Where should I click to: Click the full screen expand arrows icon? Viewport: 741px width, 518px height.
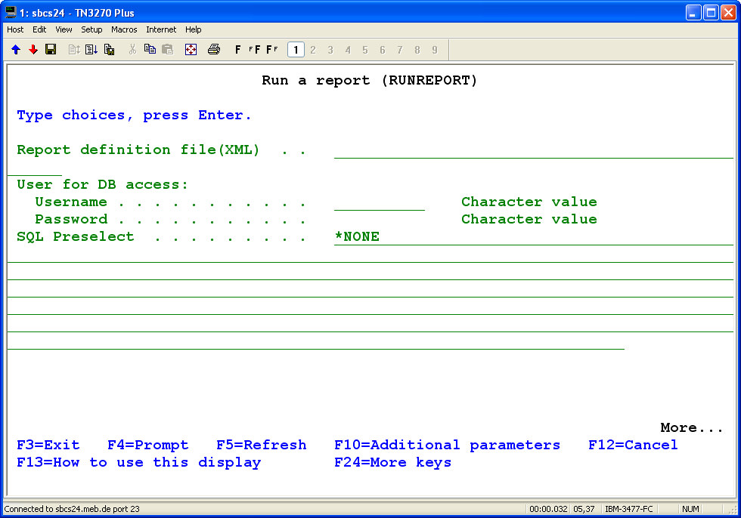(191, 50)
